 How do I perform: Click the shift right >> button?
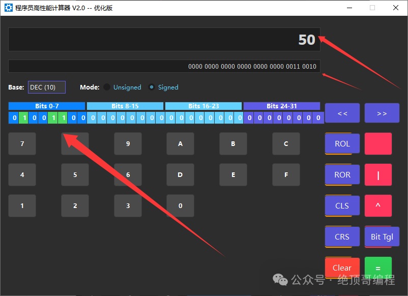382,113
